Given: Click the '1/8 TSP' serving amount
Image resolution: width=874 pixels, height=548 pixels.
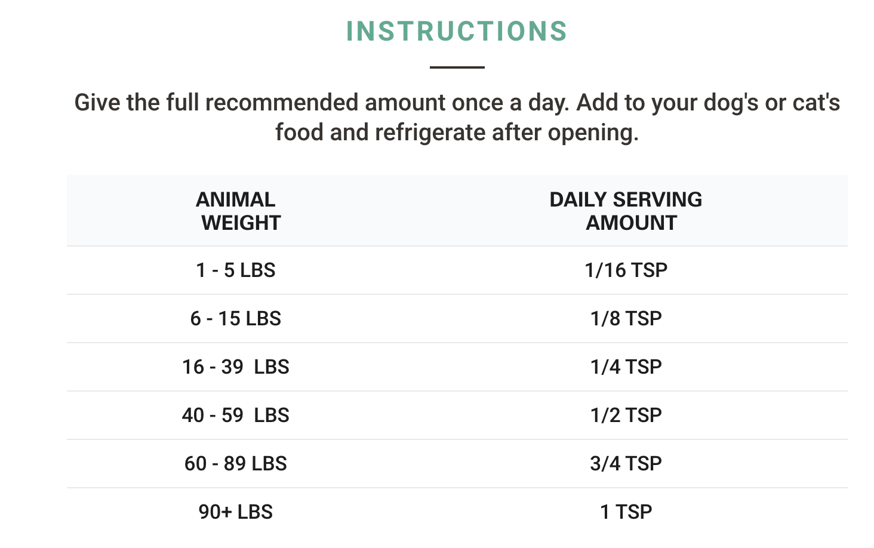Looking at the screenshot, I should (x=626, y=319).
